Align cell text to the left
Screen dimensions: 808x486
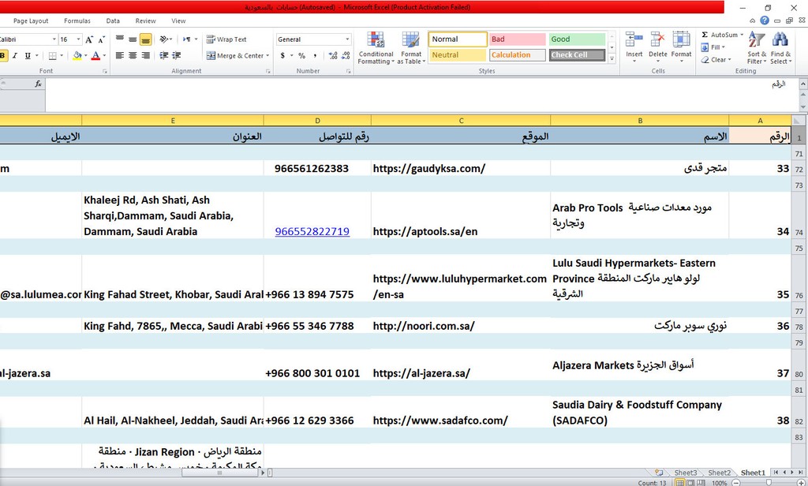coord(120,56)
